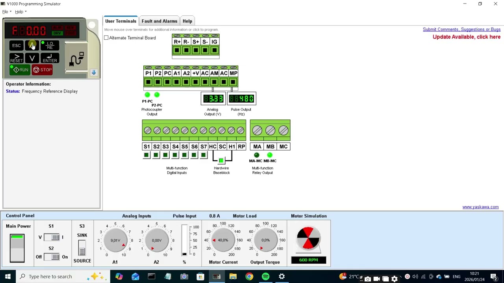
Task: Click the R- terminal square
Action: pos(186,50)
